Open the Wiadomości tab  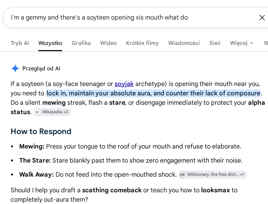[184, 43]
